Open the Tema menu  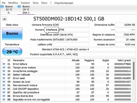[35, 3]
